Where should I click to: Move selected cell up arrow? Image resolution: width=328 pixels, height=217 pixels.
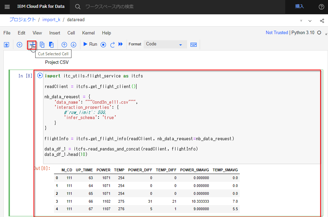[64, 45]
